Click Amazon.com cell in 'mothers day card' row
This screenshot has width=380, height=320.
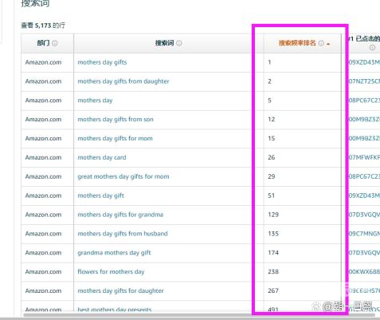click(x=43, y=157)
